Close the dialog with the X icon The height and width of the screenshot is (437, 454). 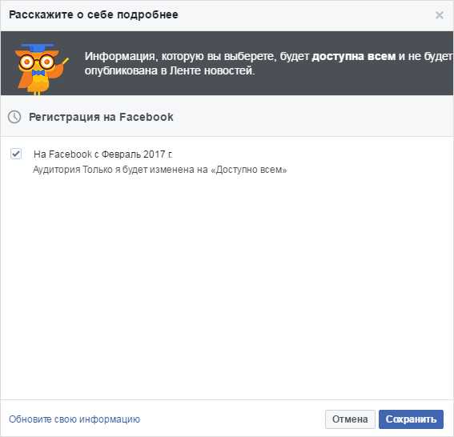coord(440,15)
